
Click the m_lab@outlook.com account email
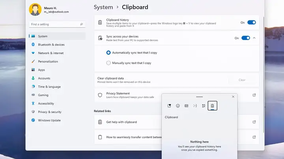[56, 12]
